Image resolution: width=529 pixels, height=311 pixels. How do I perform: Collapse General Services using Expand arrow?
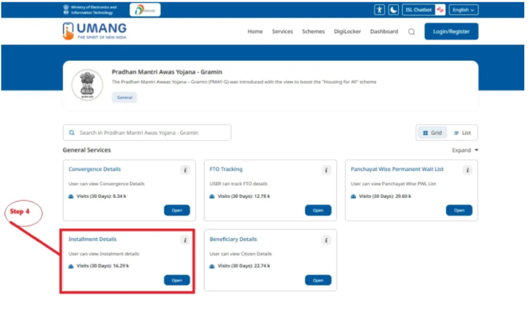pyautogui.click(x=465, y=151)
